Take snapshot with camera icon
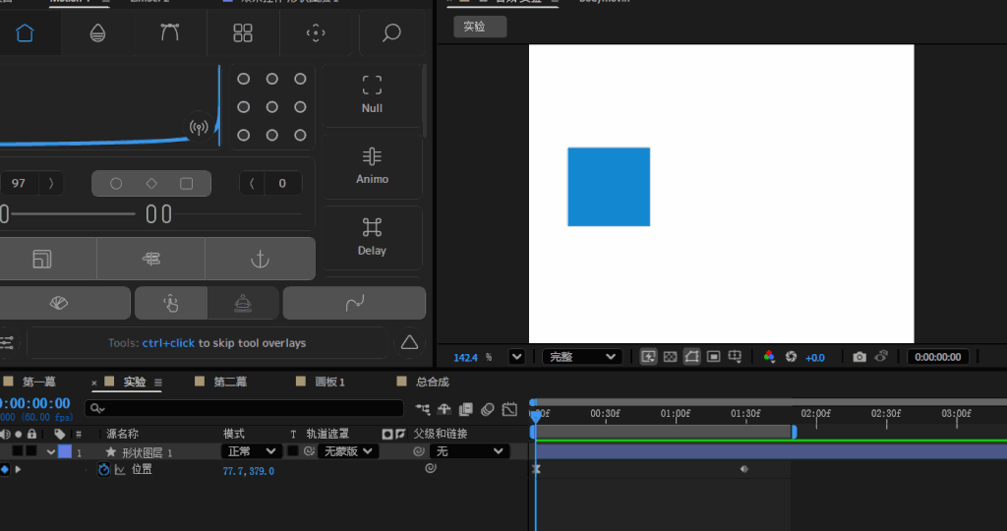Screen dimensions: 1007x531 coord(859,357)
